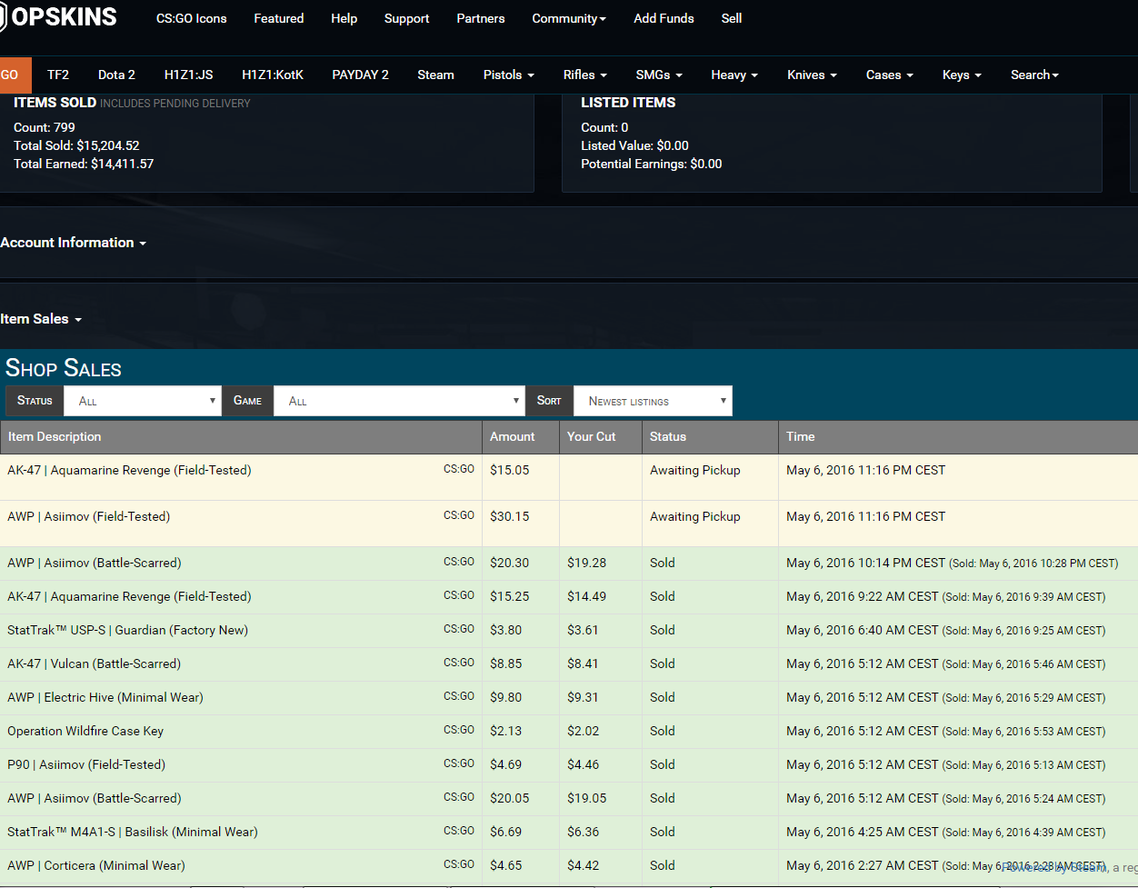
Task: Visit the Partners page
Action: 481,18
